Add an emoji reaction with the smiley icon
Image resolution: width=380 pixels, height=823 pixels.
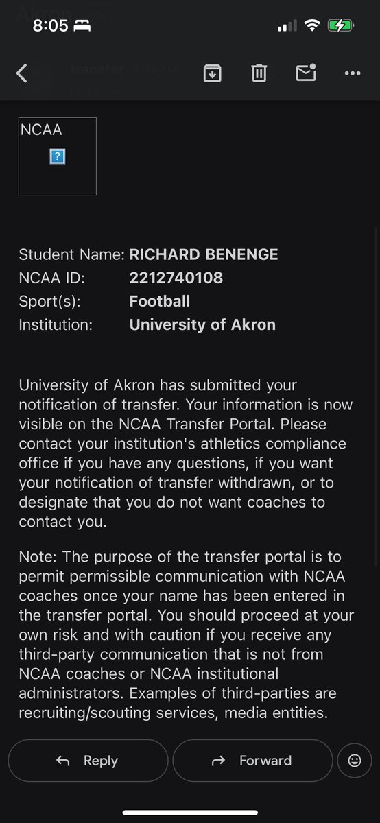click(355, 760)
